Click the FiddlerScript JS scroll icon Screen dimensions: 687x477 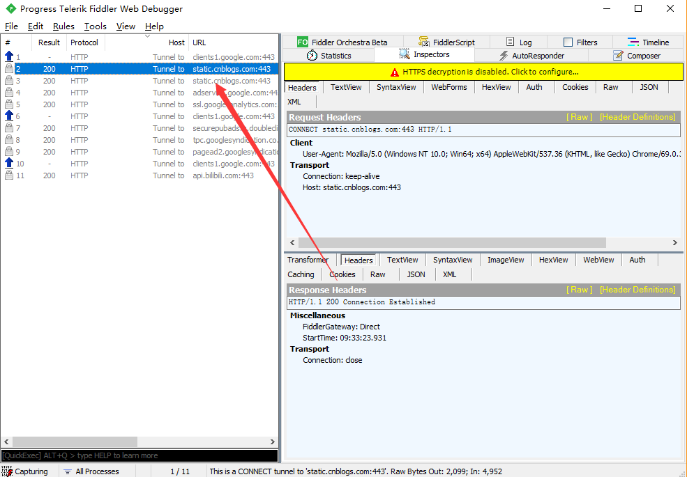(x=423, y=42)
